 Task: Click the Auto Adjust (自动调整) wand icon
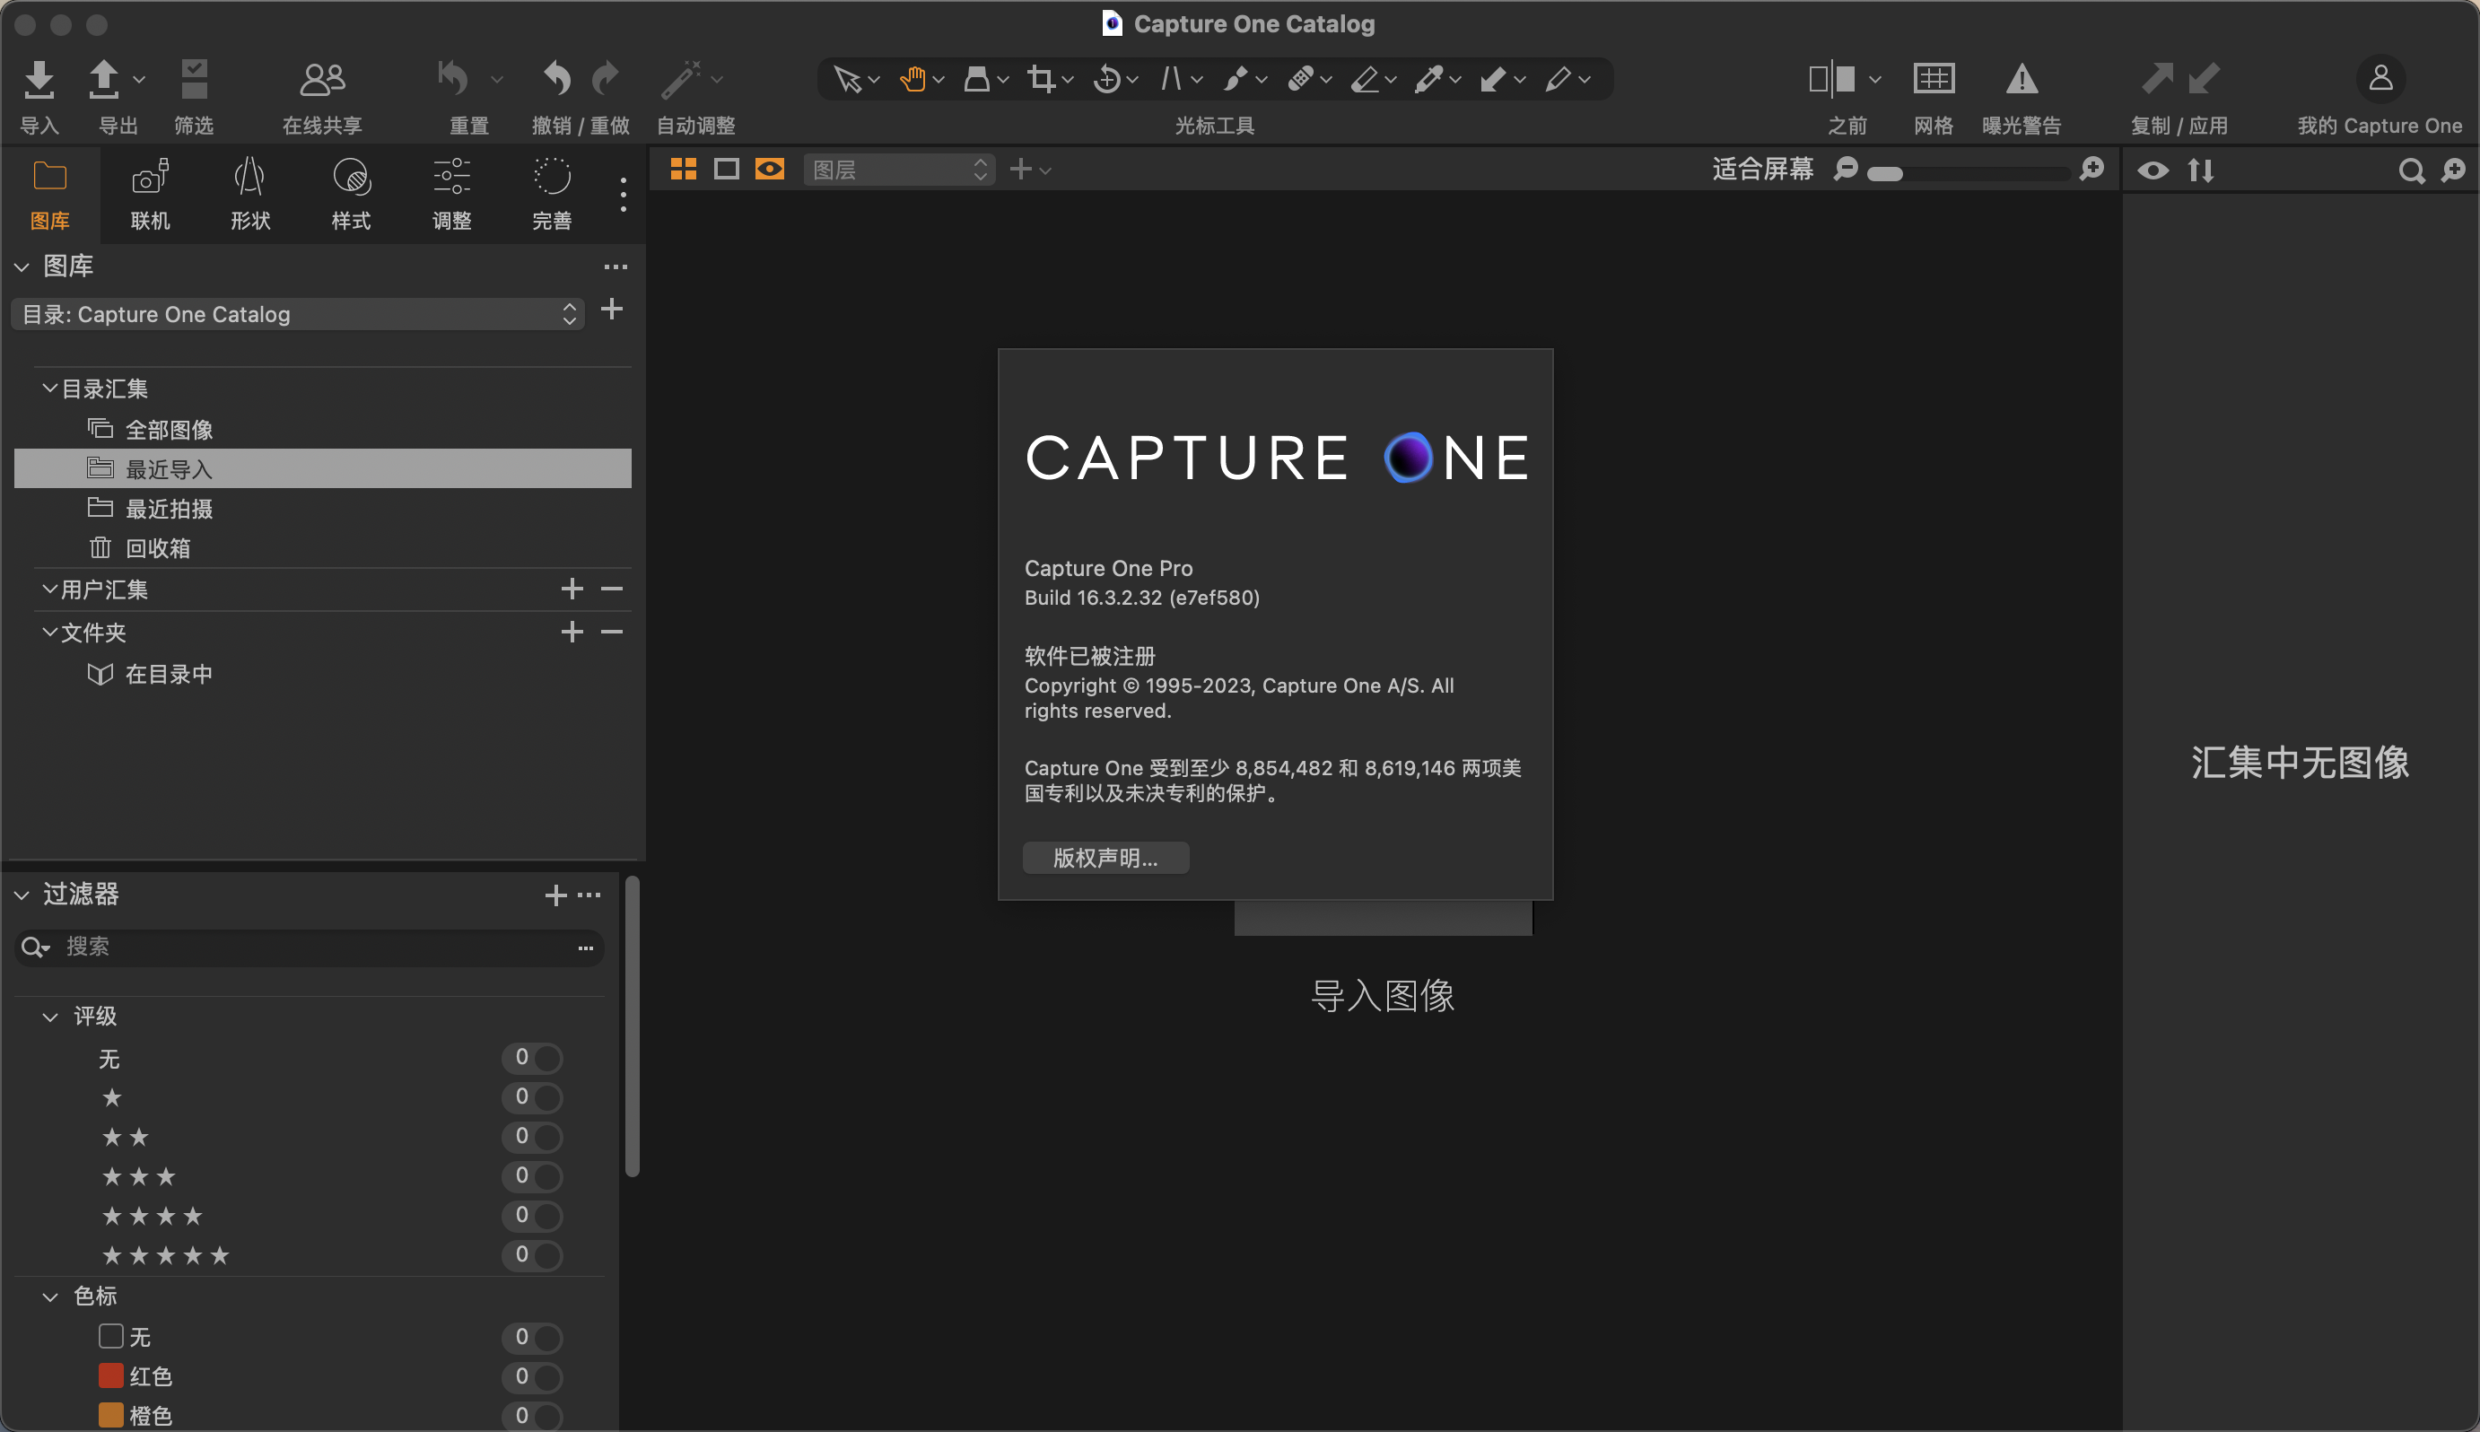680,79
